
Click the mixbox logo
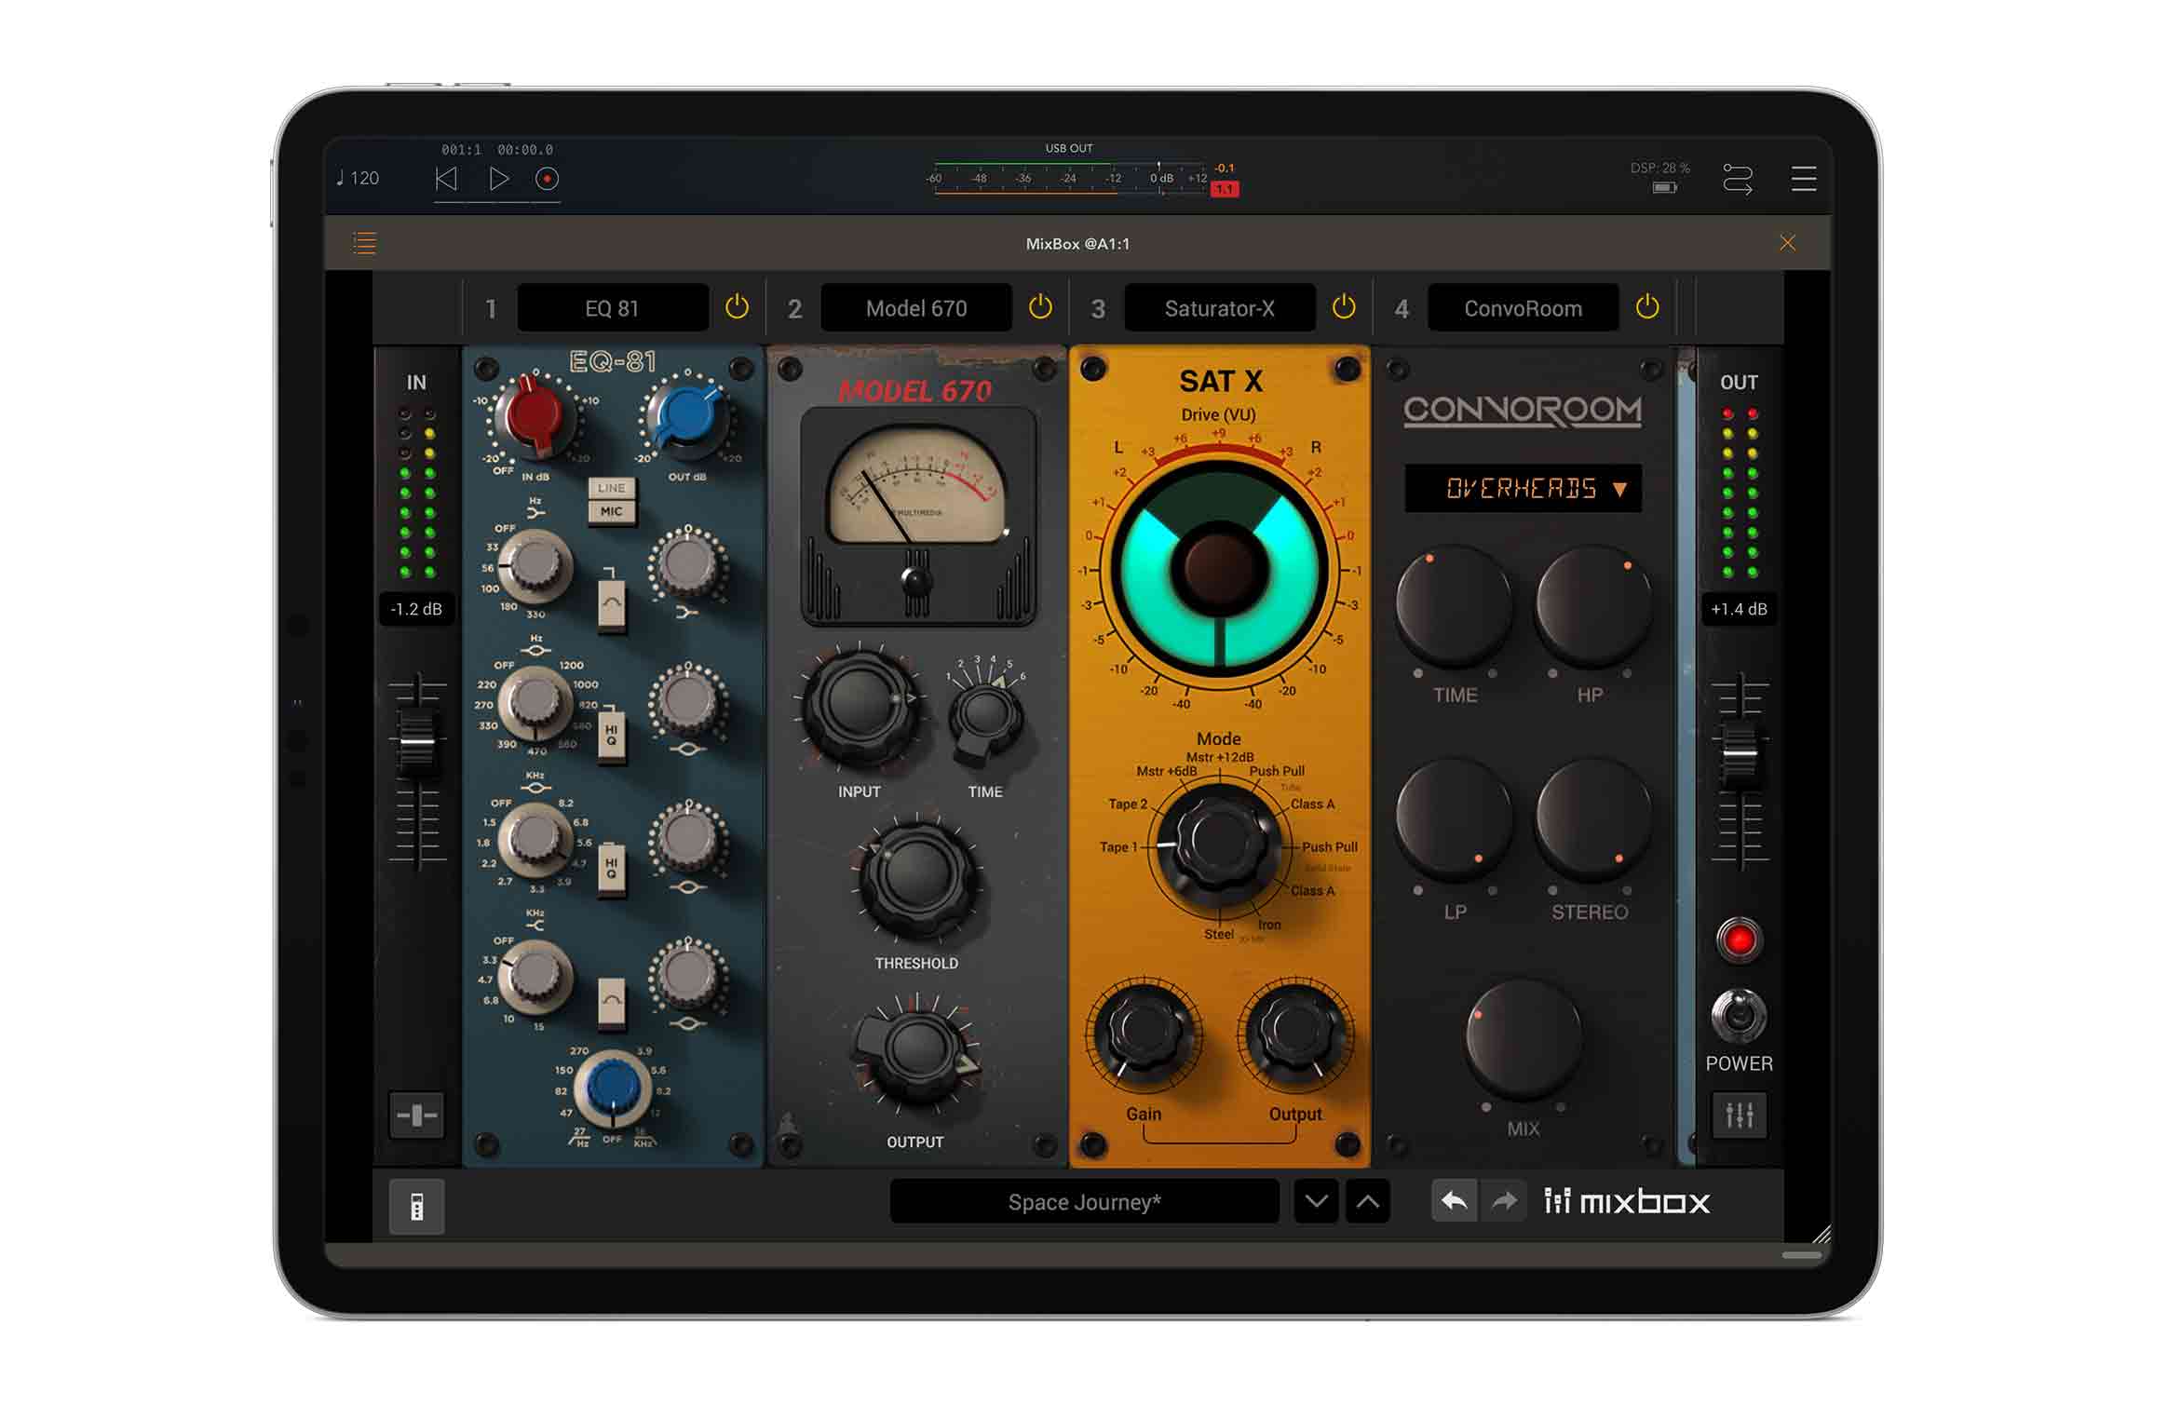point(1627,1202)
